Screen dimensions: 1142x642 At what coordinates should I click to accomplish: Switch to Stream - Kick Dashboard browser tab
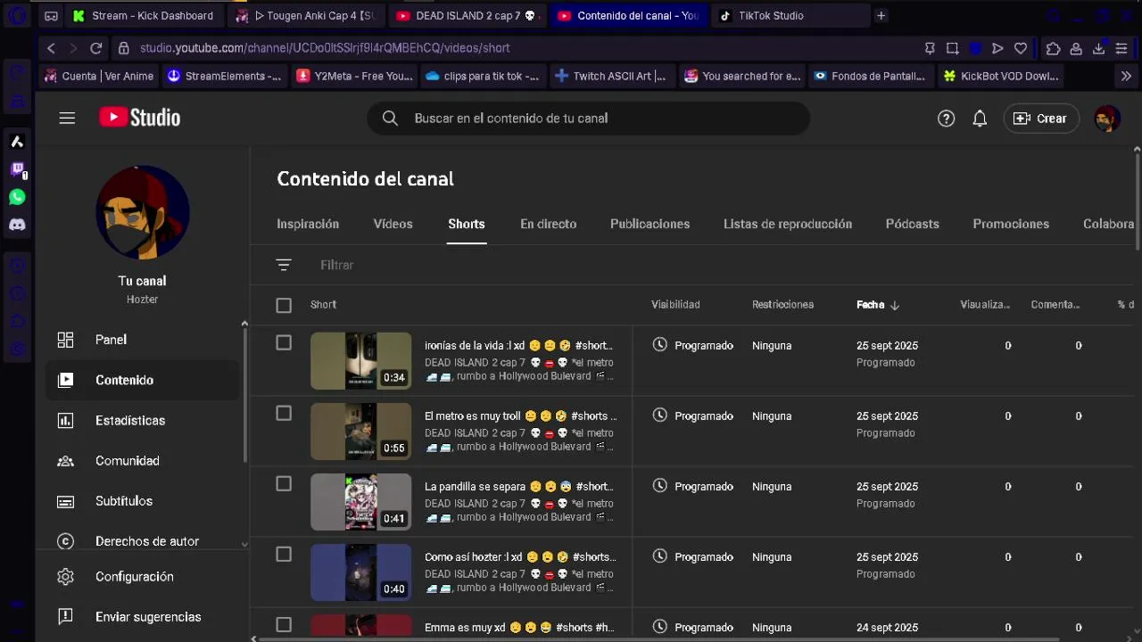tap(143, 15)
